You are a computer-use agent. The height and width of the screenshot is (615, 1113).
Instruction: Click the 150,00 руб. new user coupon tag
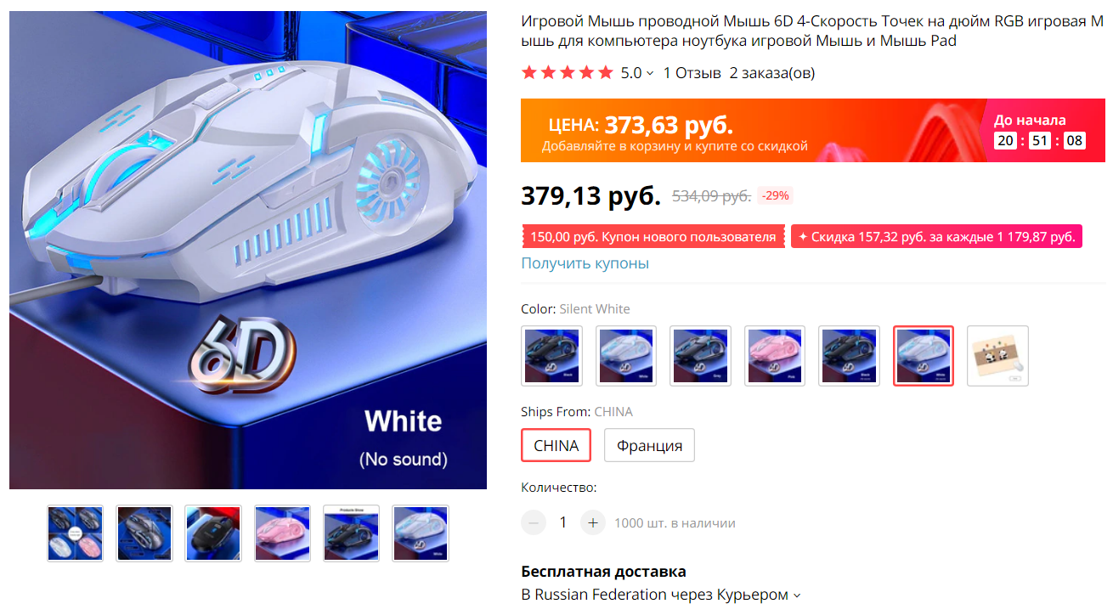pyautogui.click(x=653, y=237)
